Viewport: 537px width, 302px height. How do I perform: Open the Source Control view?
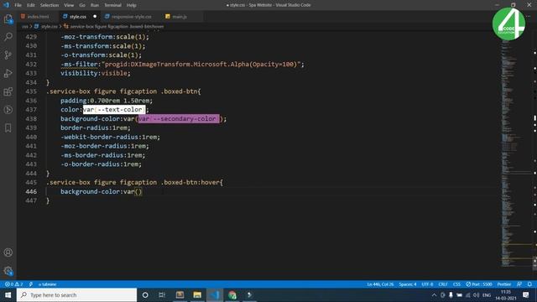pyautogui.click(x=8, y=55)
